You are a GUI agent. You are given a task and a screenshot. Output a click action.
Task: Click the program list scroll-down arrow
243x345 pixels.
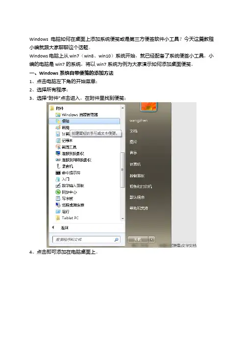coord(122,219)
